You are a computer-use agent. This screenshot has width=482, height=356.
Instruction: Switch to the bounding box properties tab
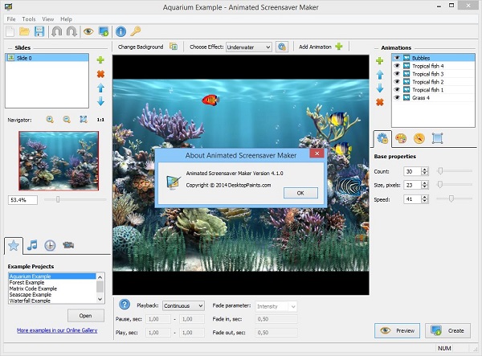click(x=437, y=139)
